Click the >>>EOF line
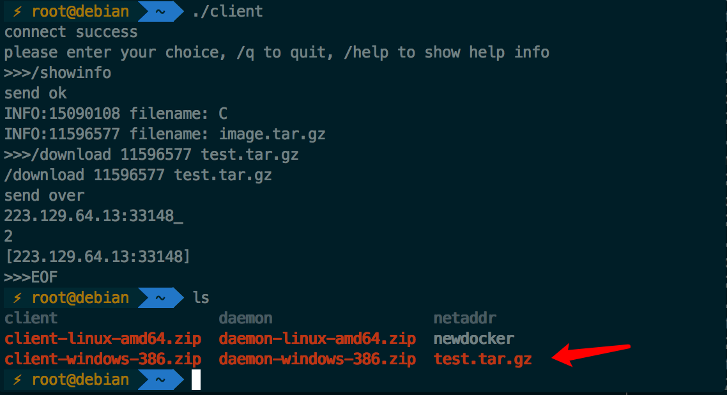Image resolution: width=727 pixels, height=395 pixels. [x=31, y=277]
